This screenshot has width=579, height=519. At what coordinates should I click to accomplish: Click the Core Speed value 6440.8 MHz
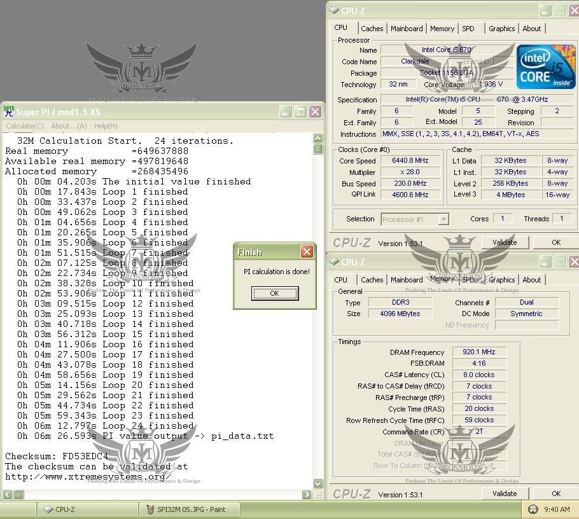click(x=410, y=160)
